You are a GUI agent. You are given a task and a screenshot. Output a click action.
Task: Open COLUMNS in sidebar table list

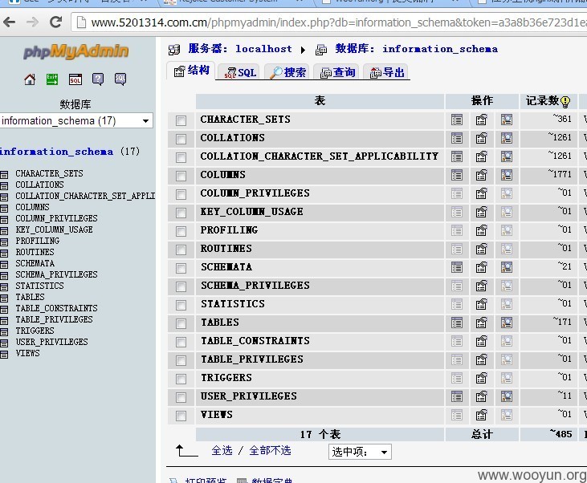point(33,207)
